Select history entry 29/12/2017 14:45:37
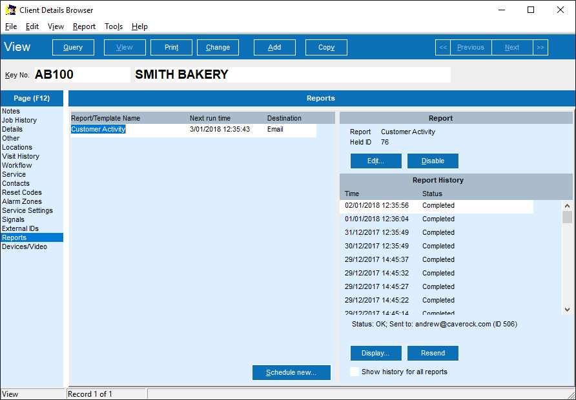The height and width of the screenshot is (400, 576). coord(437,260)
